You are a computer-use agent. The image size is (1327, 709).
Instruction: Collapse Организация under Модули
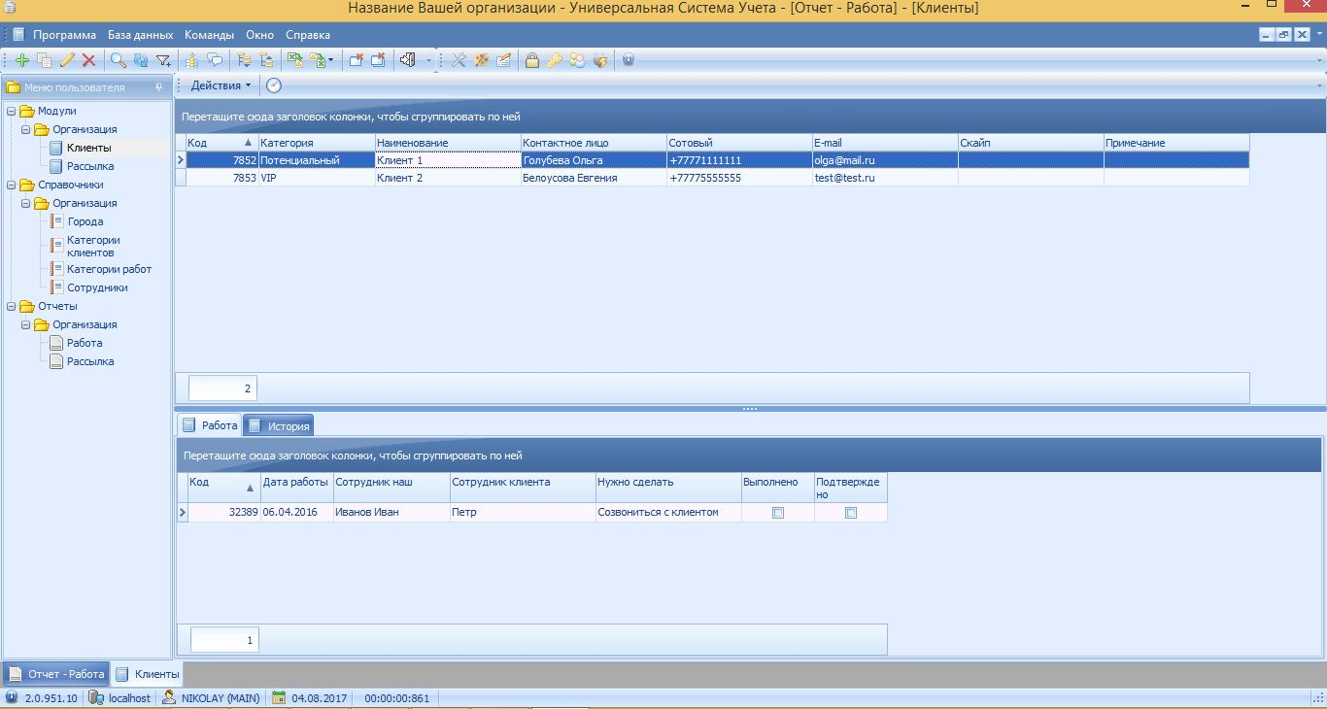(x=26, y=129)
